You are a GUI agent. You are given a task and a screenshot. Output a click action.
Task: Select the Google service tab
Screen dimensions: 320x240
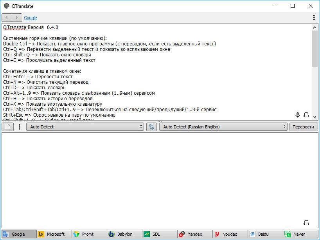pos(19,234)
